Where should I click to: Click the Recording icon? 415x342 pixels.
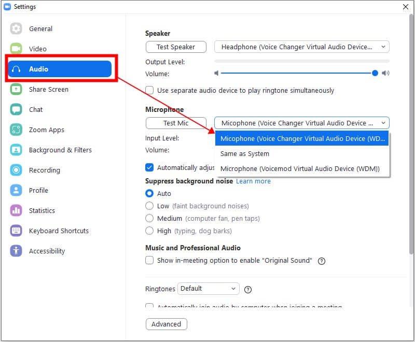(x=16, y=170)
